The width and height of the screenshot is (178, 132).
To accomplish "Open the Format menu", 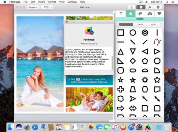I will tap(52, 2).
